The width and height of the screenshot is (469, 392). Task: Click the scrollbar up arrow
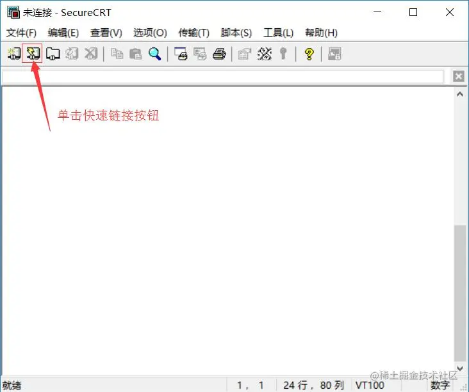click(460, 94)
